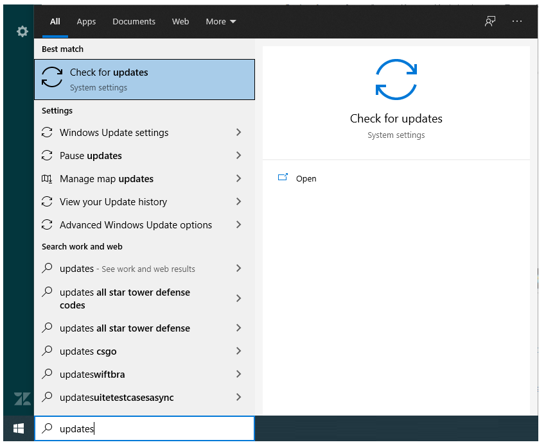Click sync icon next to Windows Update settings
The image size is (546, 447).
(x=47, y=132)
